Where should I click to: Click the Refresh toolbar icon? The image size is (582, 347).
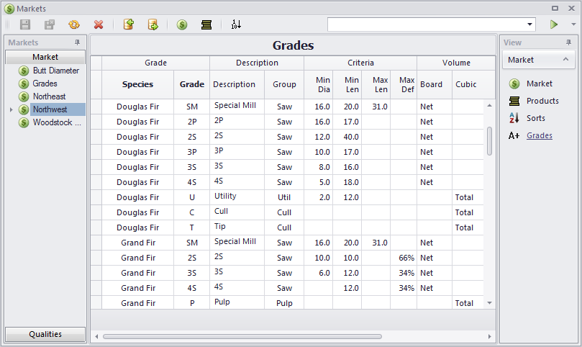(x=74, y=25)
